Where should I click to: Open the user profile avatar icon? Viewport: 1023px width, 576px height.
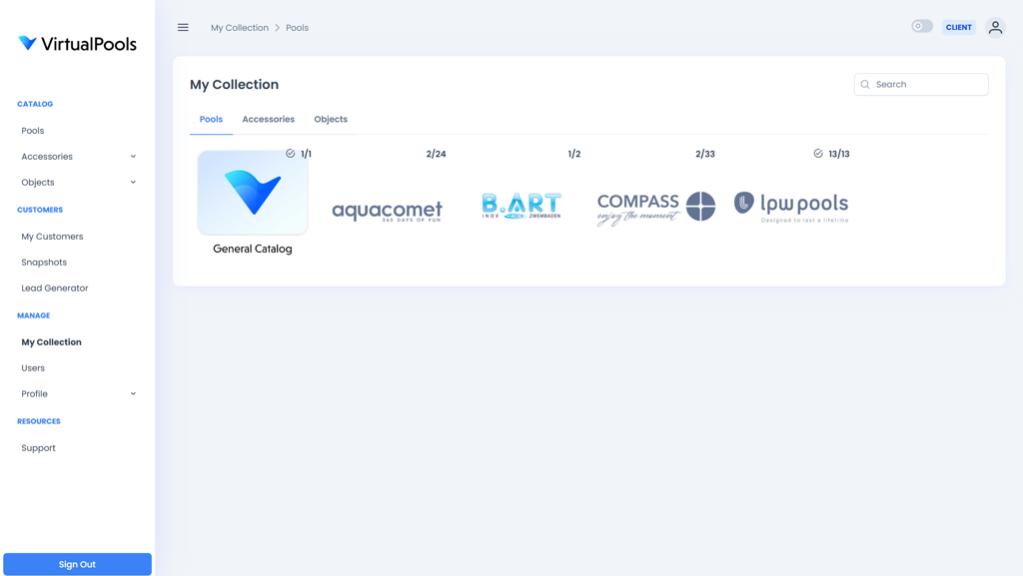tap(995, 27)
